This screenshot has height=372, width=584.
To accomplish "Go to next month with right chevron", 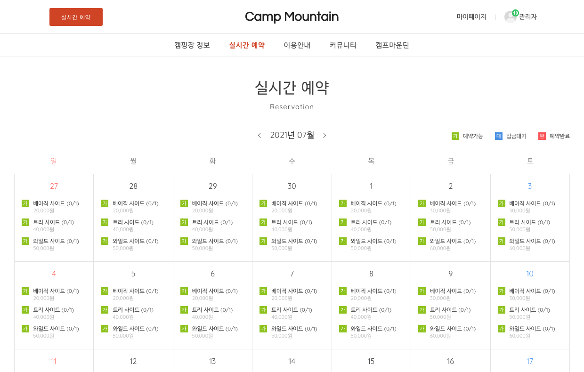I will 324,136.
